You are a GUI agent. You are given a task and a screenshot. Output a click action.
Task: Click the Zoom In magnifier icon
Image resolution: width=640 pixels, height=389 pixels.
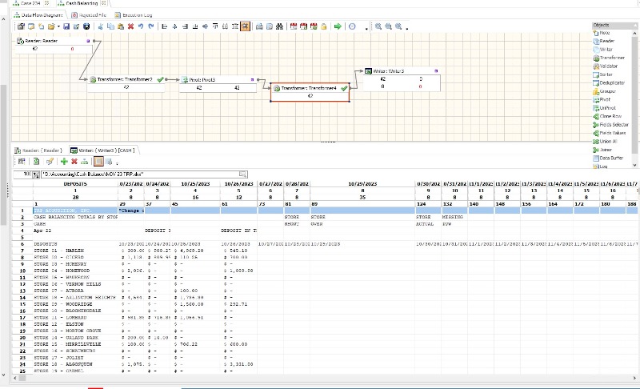[x=378, y=26]
